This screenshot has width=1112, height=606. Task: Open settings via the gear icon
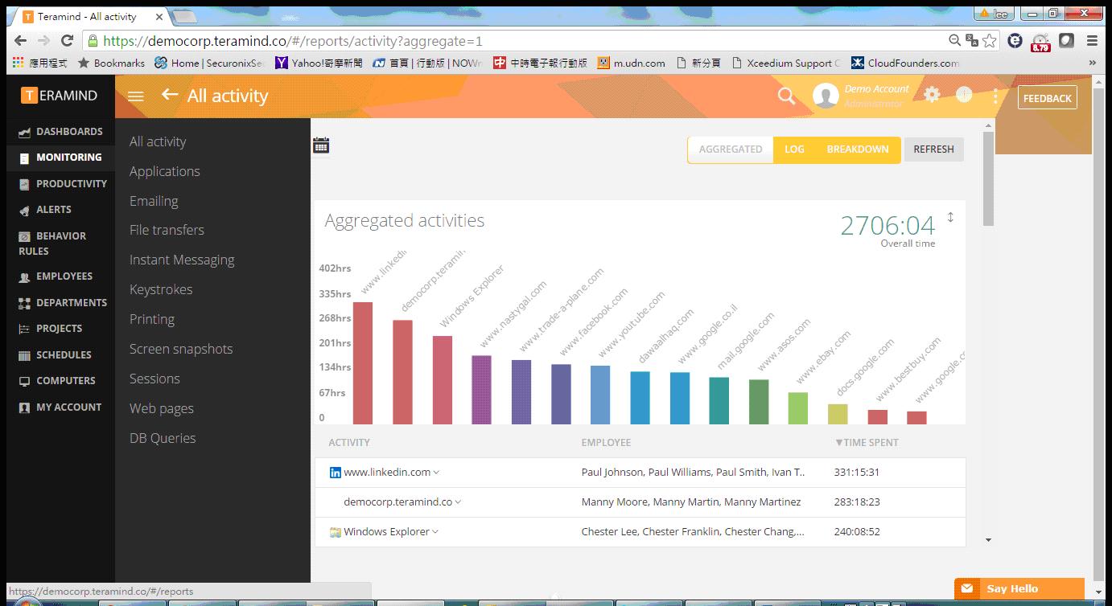pyautogui.click(x=931, y=95)
